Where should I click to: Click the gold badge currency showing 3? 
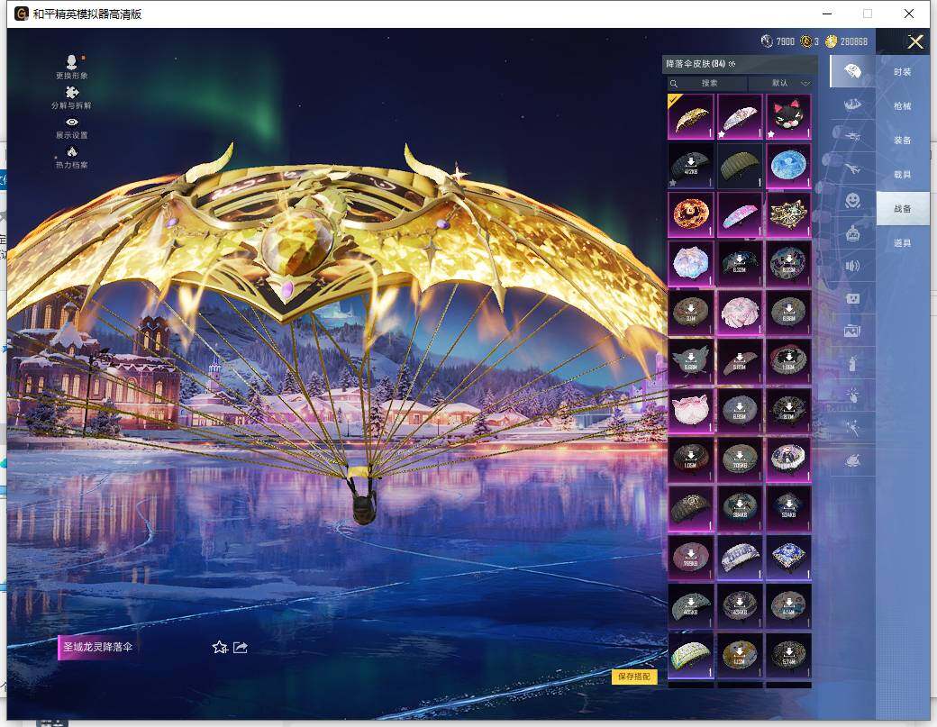806,41
